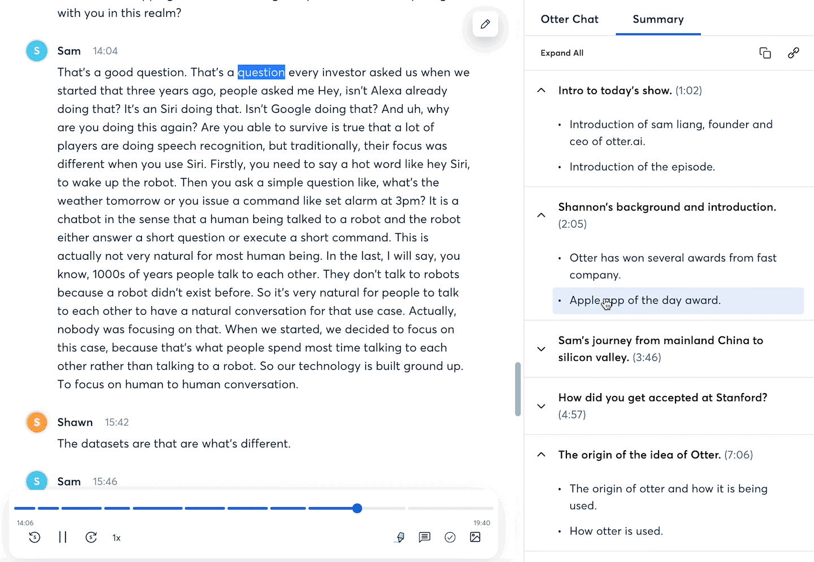The height and width of the screenshot is (562, 814).
Task: Click the Expand All button
Action: tap(562, 53)
